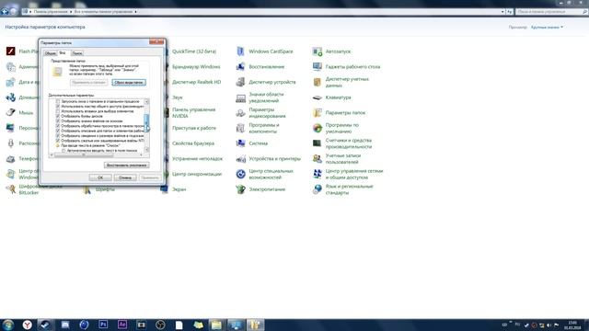The image size is (589, 331).
Task: Click the address bar refresh button
Action: (x=509, y=12)
